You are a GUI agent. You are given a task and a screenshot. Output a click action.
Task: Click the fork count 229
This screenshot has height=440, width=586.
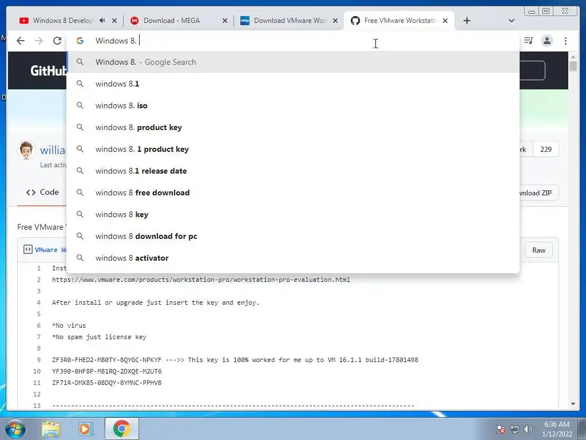tap(545, 150)
